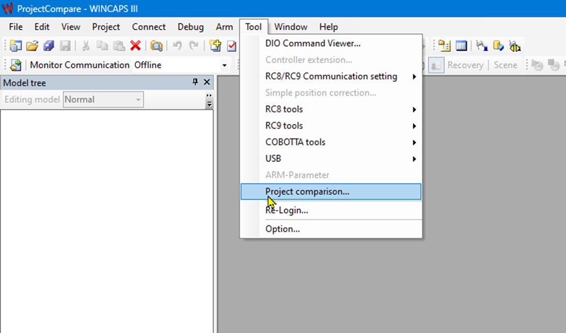The width and height of the screenshot is (566, 333).
Task: Expand RC8/RC9 Communication setting submenu
Action: [x=414, y=76]
